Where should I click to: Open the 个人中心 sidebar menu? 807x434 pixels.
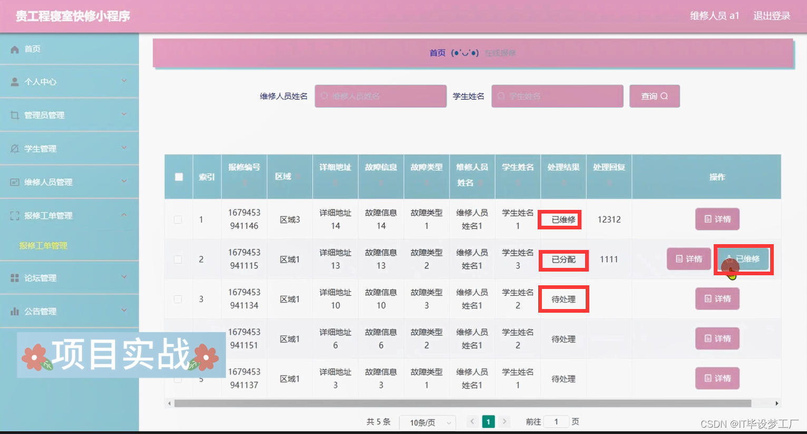[69, 82]
